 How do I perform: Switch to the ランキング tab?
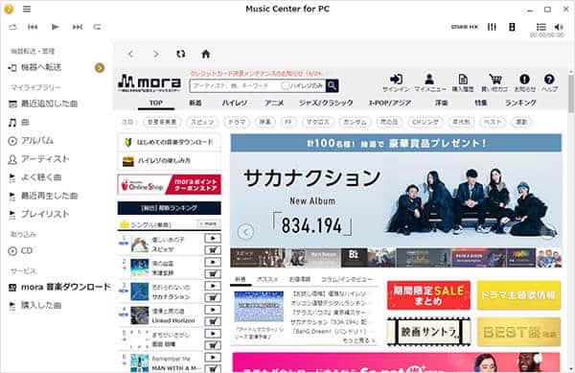click(x=520, y=103)
